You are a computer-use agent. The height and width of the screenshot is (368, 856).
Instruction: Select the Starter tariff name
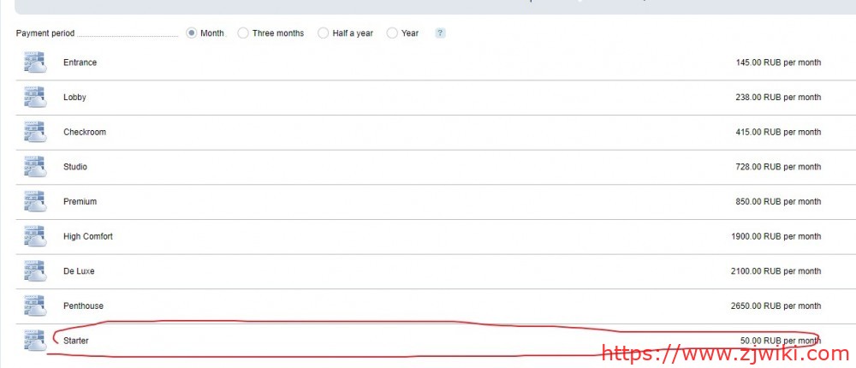(x=75, y=341)
